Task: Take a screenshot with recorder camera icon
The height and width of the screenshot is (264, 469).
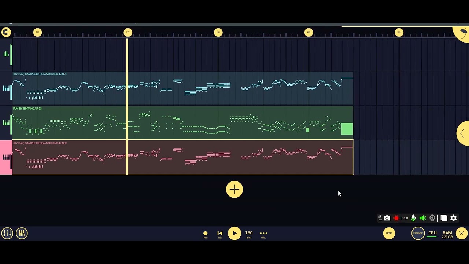Action: click(387, 218)
